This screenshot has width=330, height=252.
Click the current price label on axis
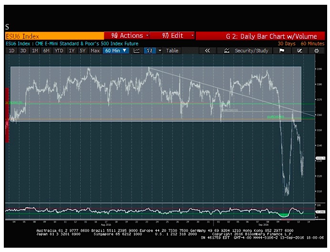click(320, 158)
